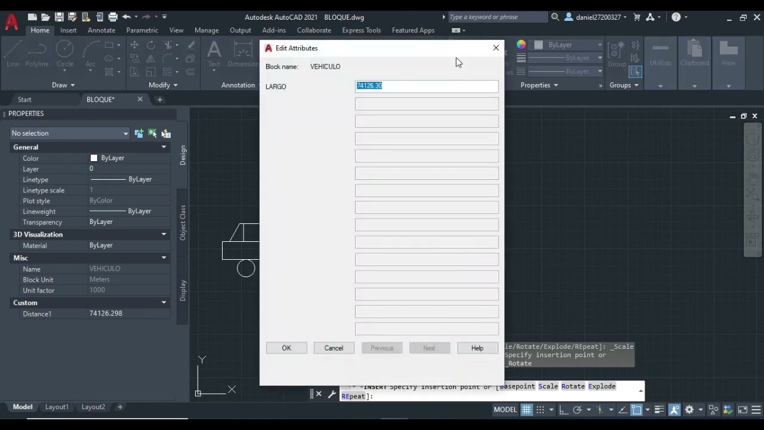Switch to the Layout1 tab

(57, 407)
